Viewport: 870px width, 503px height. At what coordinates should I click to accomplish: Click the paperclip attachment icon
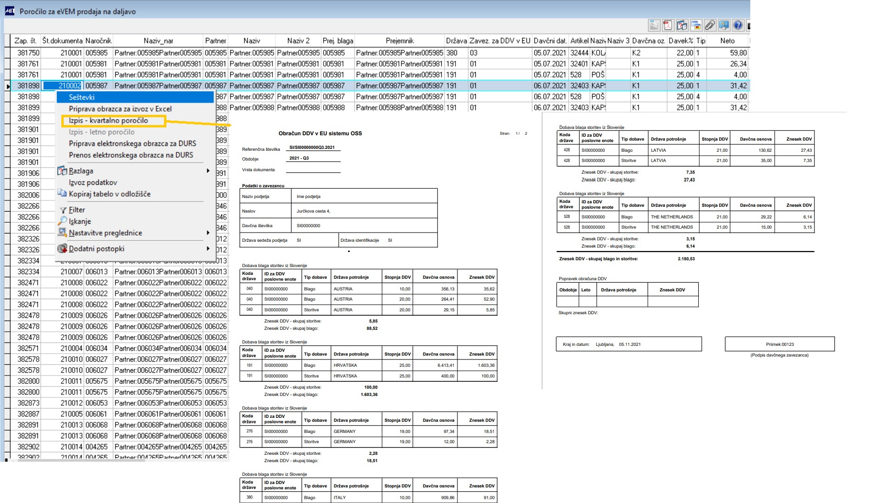pyautogui.click(x=710, y=25)
